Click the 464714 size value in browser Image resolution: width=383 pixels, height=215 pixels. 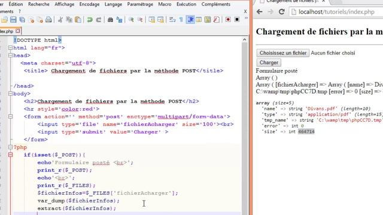coord(306,131)
